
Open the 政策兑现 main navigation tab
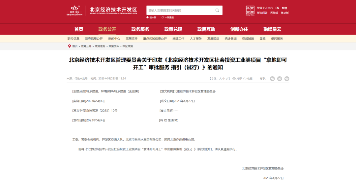(x=173, y=29)
